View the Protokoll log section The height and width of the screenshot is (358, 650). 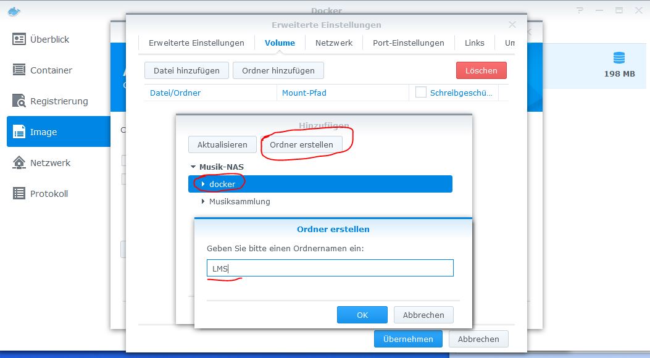click(x=49, y=193)
